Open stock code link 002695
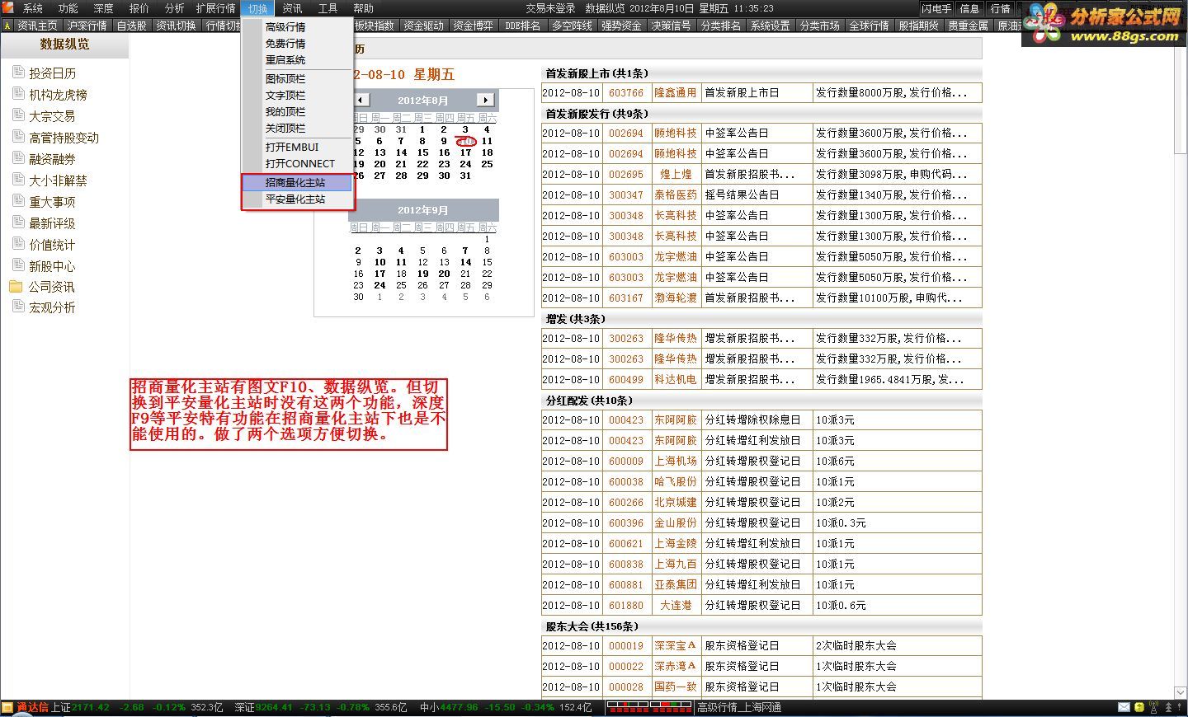Image resolution: width=1188 pixels, height=717 pixels. (626, 174)
